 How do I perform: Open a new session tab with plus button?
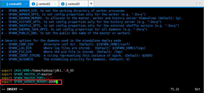[x=91, y=4]
